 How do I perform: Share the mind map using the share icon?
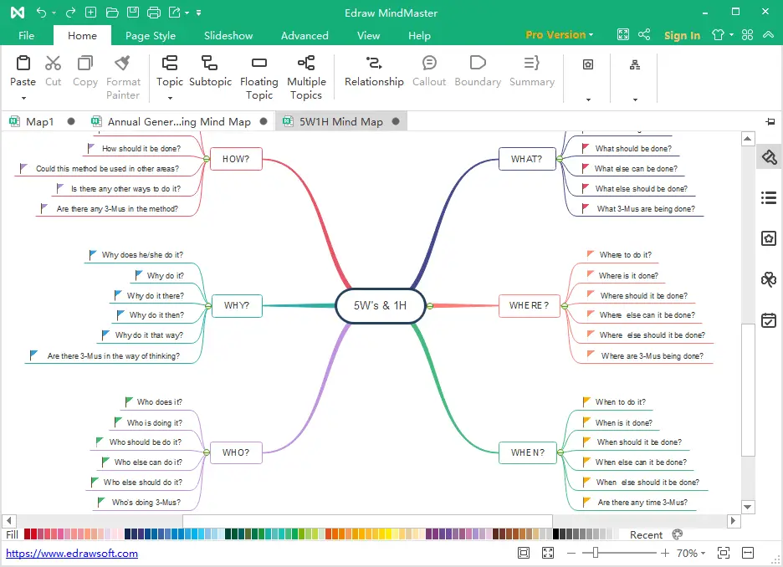tap(644, 35)
